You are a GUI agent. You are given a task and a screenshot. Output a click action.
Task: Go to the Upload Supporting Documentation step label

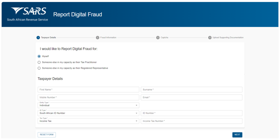point(228,38)
